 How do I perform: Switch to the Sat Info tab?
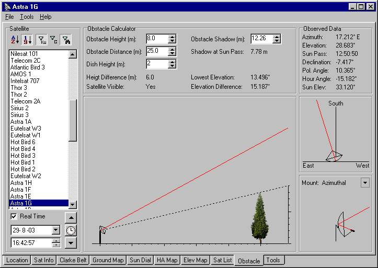(x=43, y=260)
